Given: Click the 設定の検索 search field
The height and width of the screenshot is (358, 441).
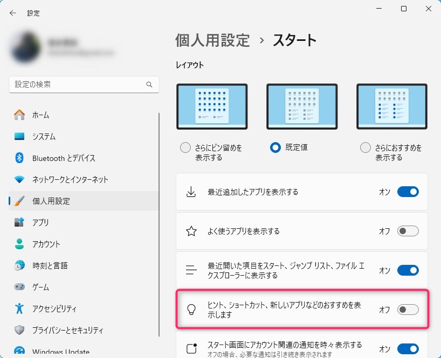Looking at the screenshot, I should [78, 85].
